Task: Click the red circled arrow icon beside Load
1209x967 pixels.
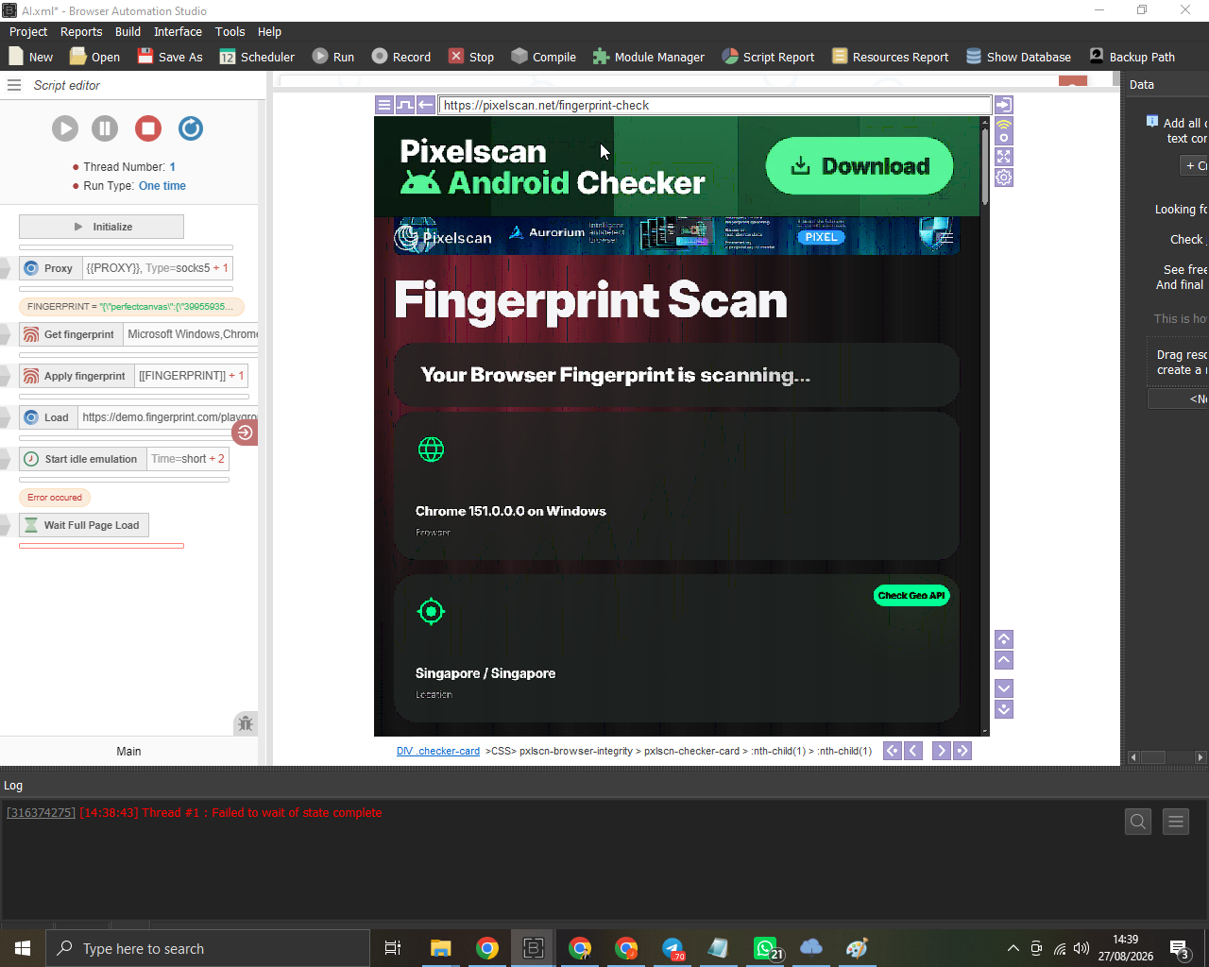Action: click(245, 433)
